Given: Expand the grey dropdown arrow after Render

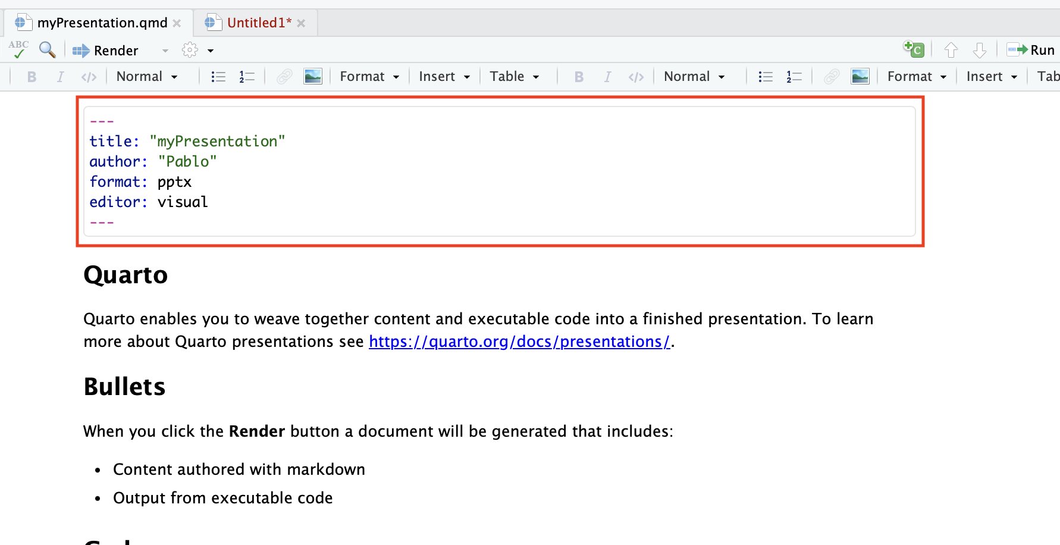Looking at the screenshot, I should pos(165,51).
